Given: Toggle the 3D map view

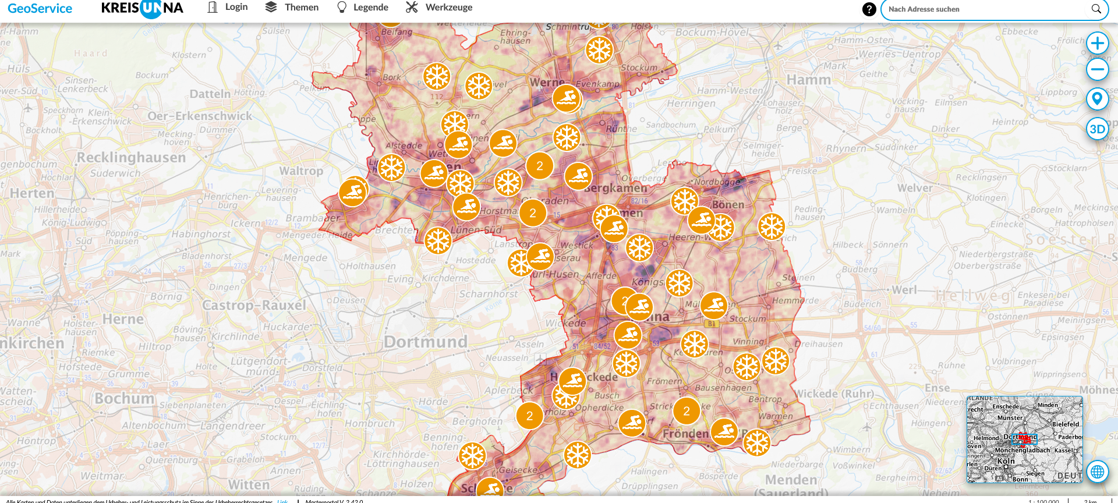Looking at the screenshot, I should 1097,129.
